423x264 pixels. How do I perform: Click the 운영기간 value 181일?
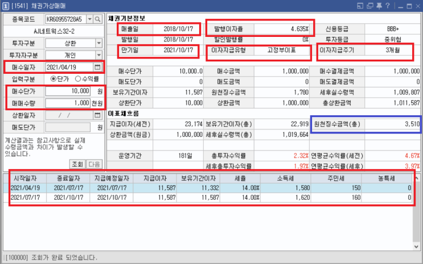point(186,156)
